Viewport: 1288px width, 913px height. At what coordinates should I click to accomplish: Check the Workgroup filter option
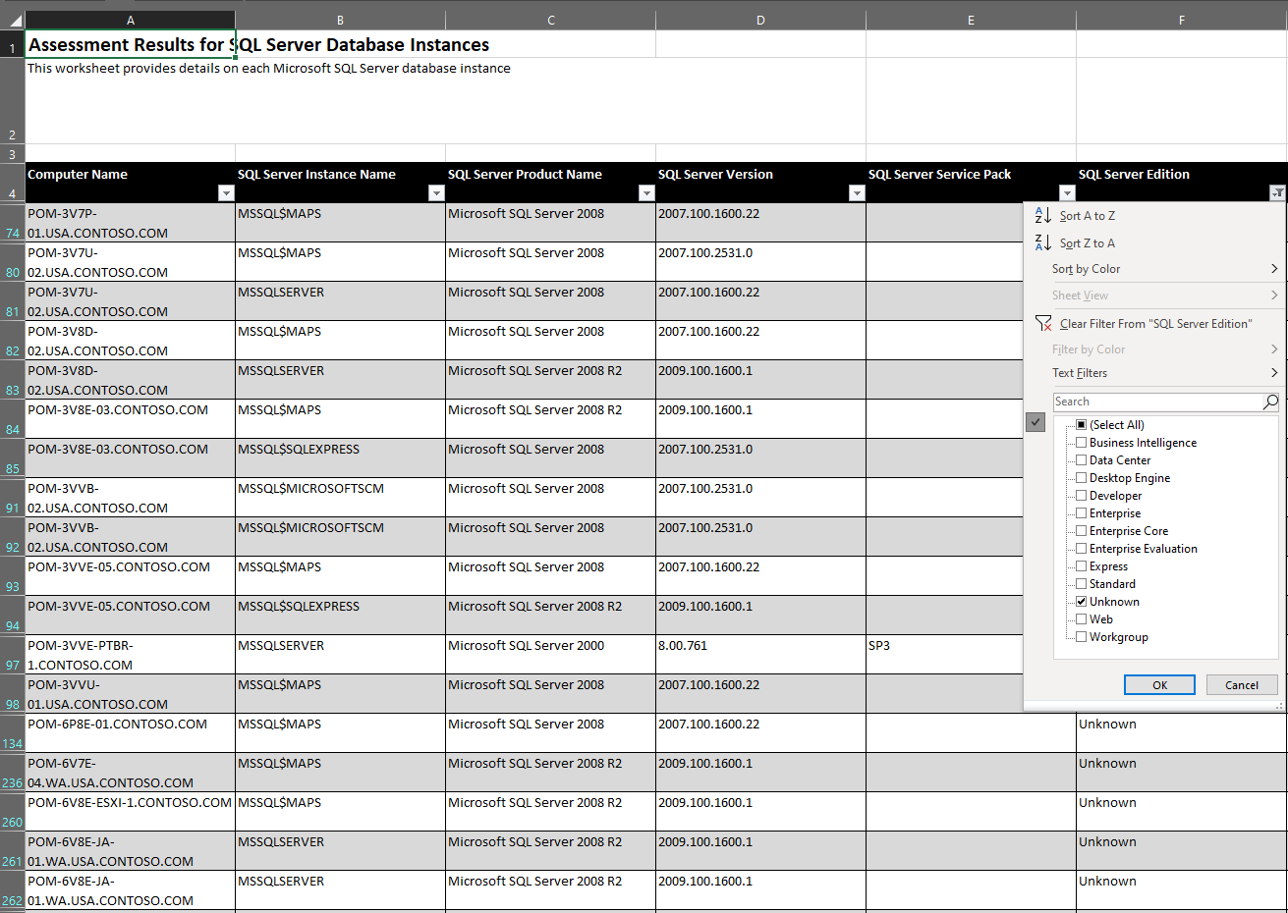coord(1081,637)
